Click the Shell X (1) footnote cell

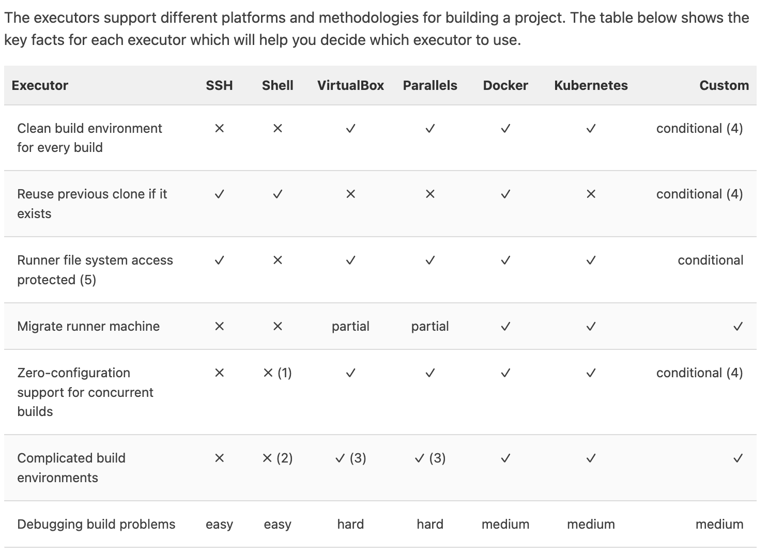pos(278,373)
